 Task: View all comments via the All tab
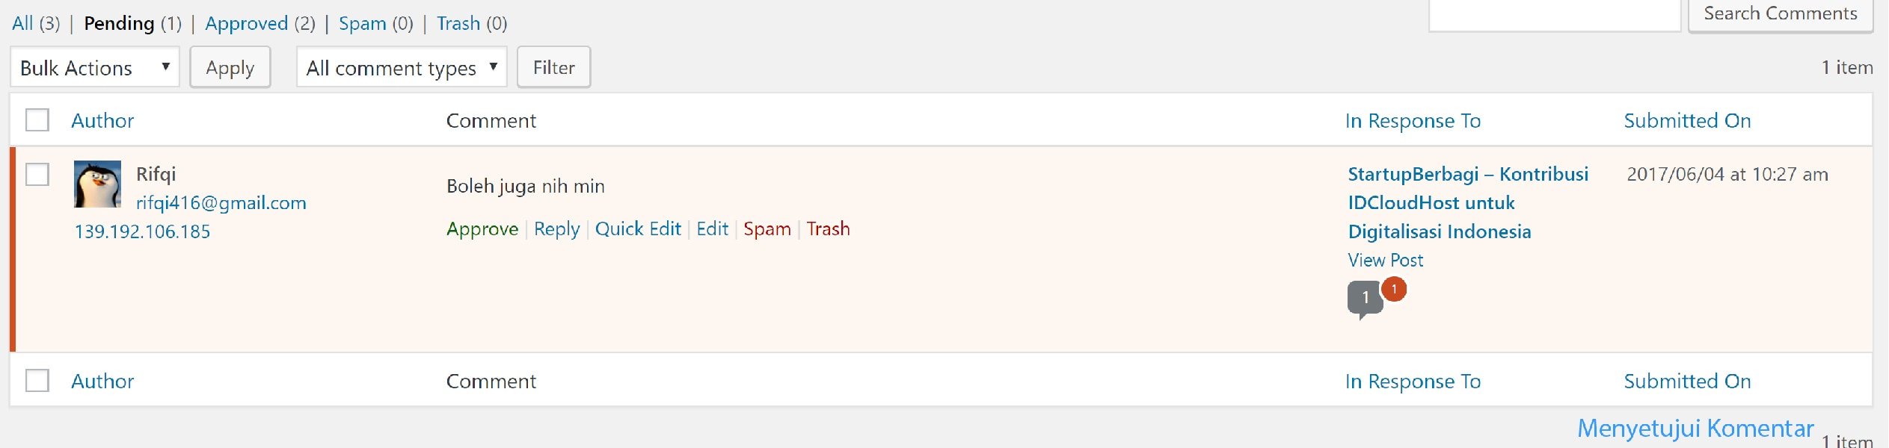tap(22, 23)
